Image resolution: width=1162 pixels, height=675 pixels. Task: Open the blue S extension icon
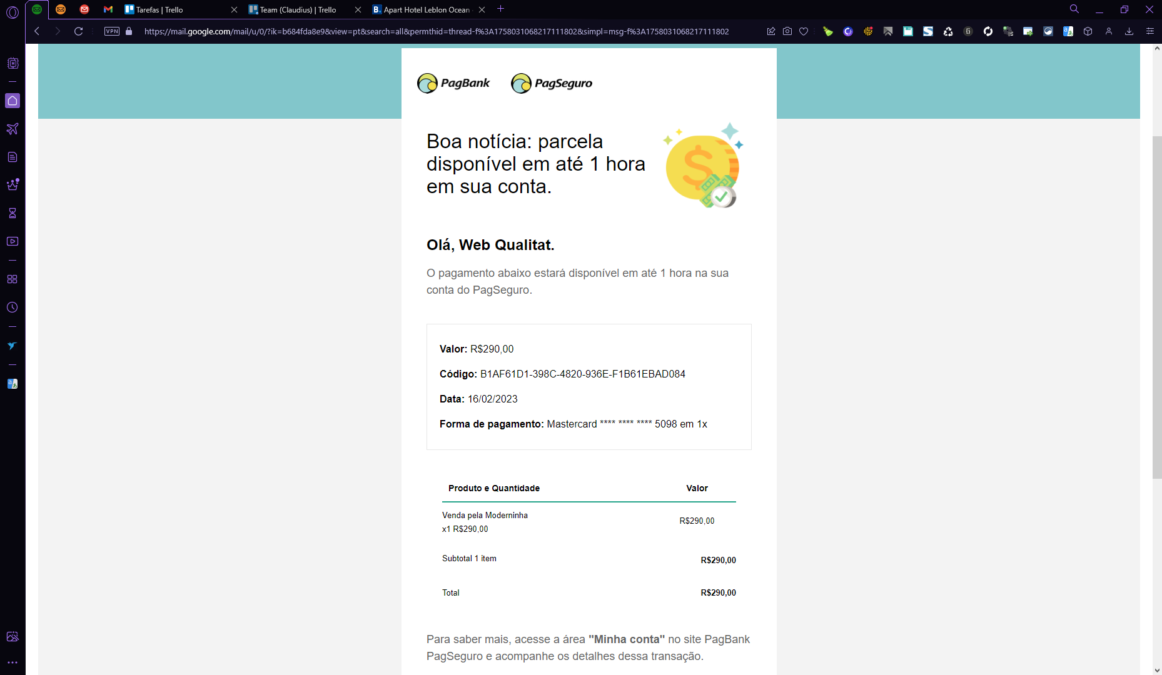tap(928, 31)
